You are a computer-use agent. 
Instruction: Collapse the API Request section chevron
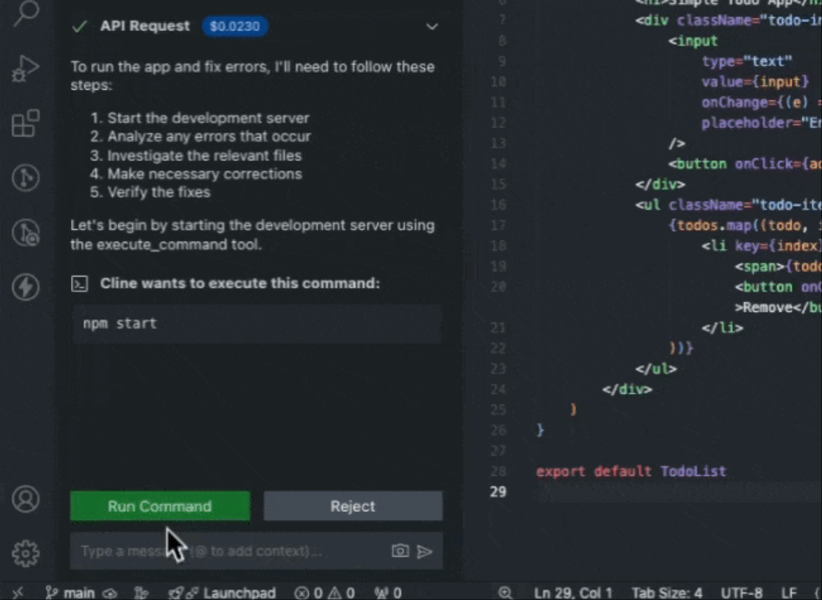[x=432, y=27]
